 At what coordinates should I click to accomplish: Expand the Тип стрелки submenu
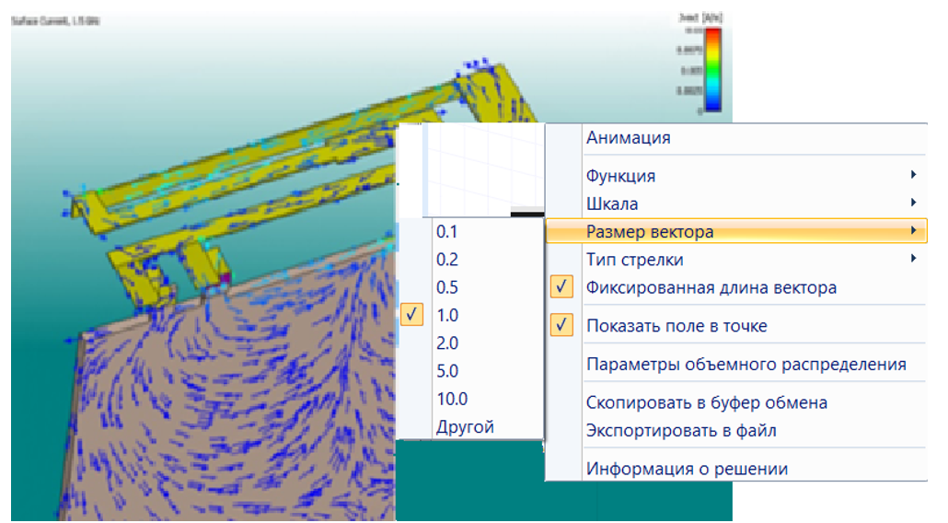(635, 260)
